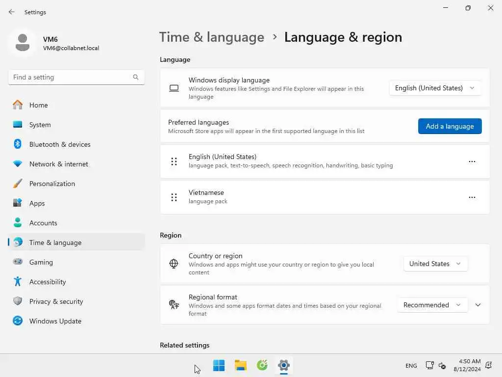The height and width of the screenshot is (377, 502).
Task: Click the Time & language globe icon
Action: coord(18,242)
